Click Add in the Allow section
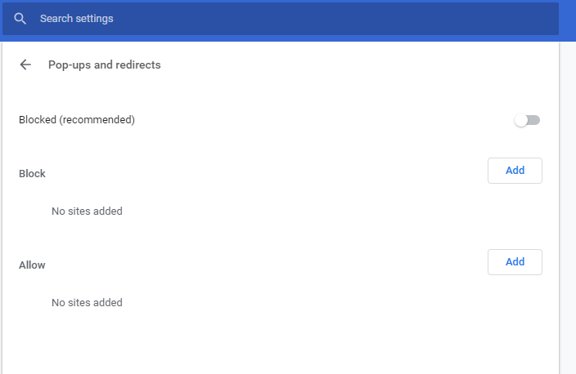 (515, 262)
